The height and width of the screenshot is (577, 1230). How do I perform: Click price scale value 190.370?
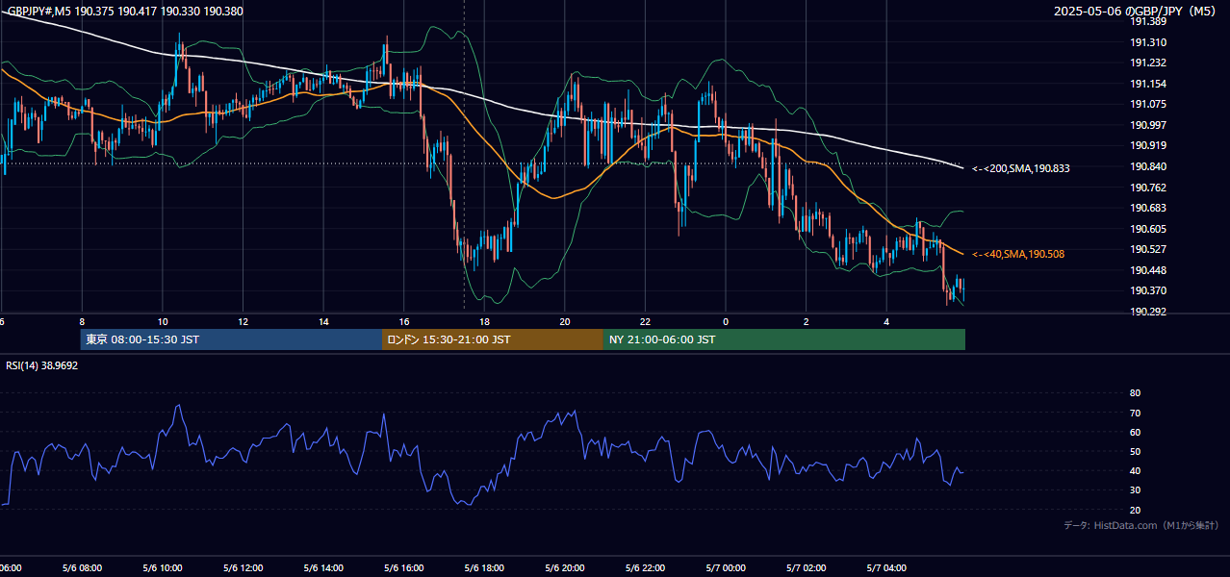point(1148,290)
